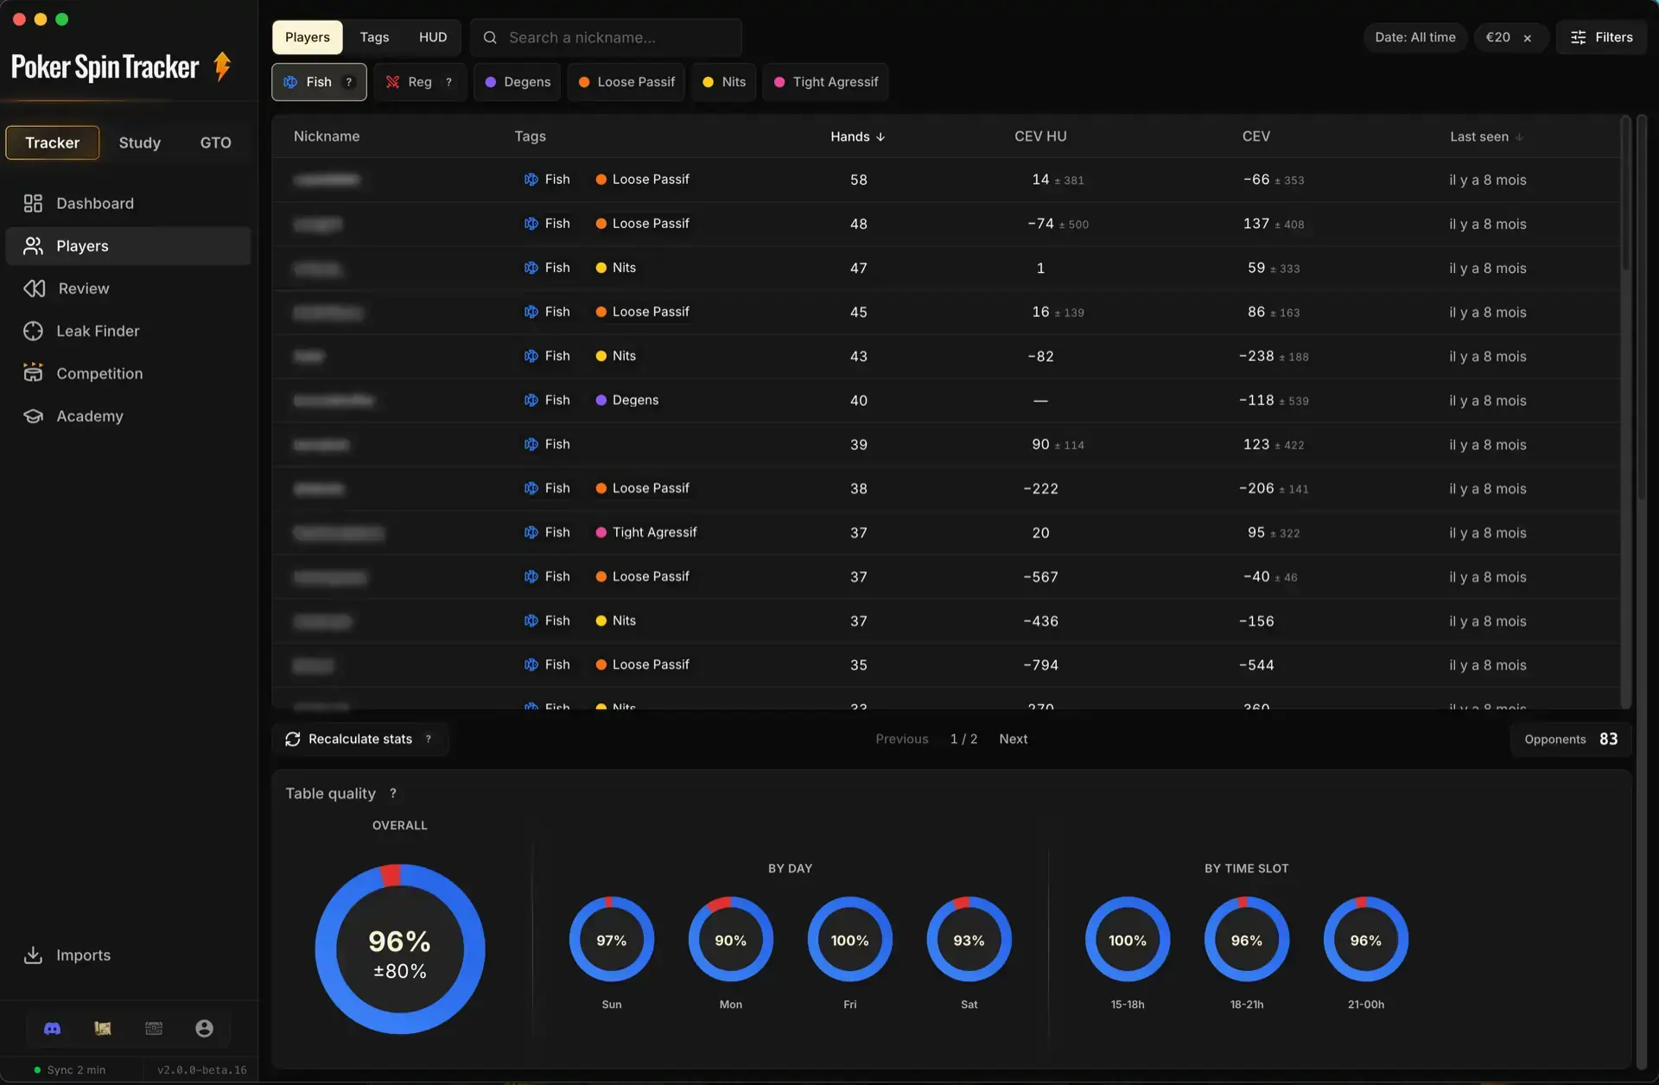Click the Competition podium icon in sidebar

pos(33,373)
